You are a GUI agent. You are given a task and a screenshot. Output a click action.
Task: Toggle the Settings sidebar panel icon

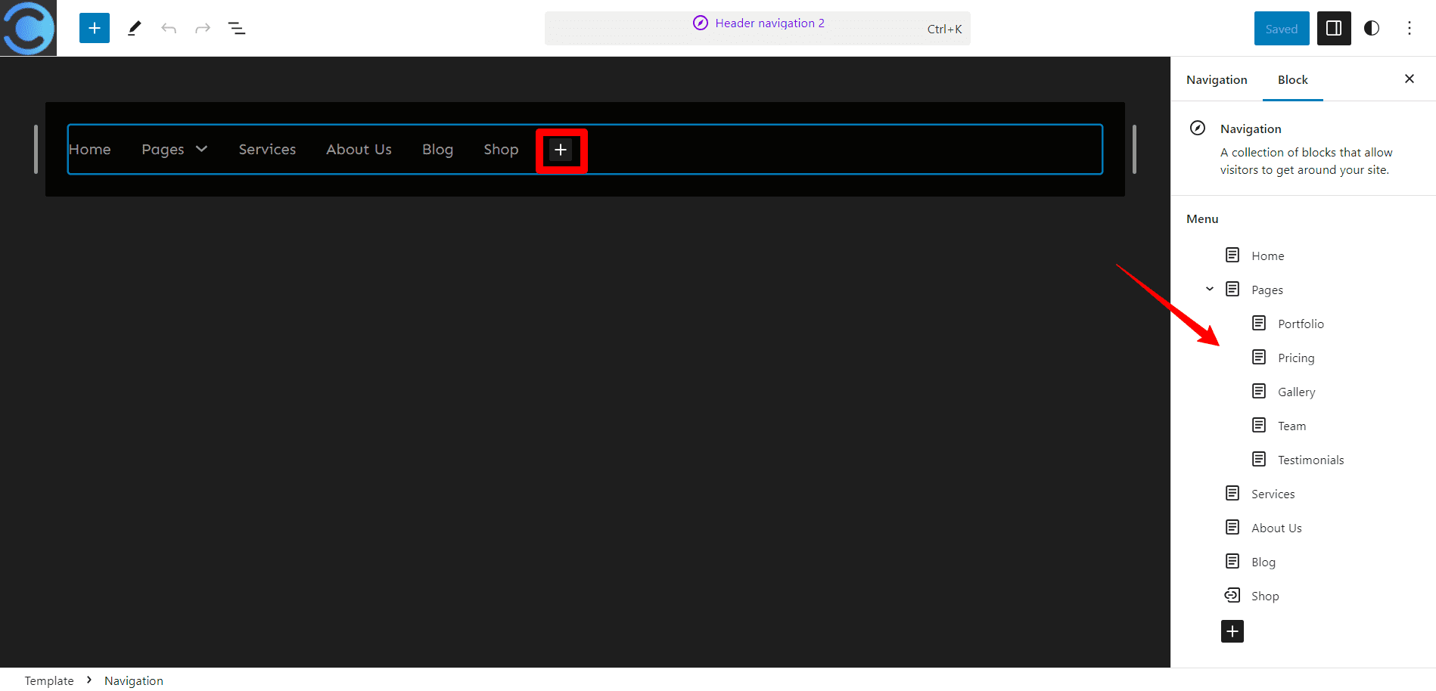(1333, 28)
